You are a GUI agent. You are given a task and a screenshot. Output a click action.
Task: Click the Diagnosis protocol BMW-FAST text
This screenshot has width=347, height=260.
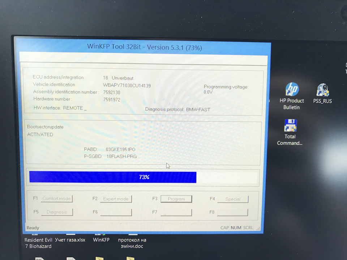(x=178, y=109)
